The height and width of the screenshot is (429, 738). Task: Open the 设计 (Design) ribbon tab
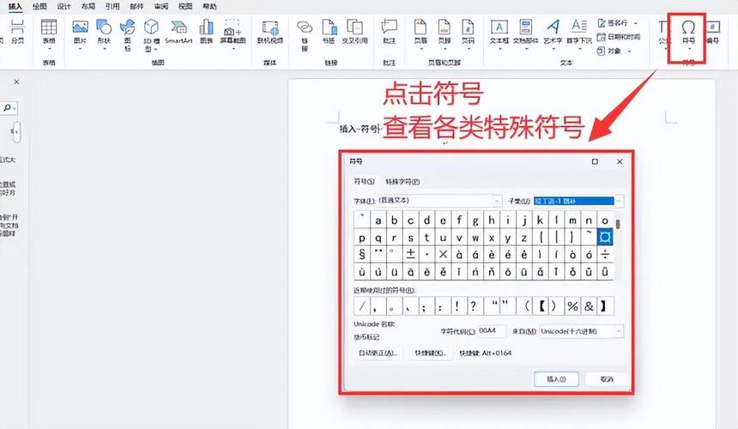[x=64, y=6]
